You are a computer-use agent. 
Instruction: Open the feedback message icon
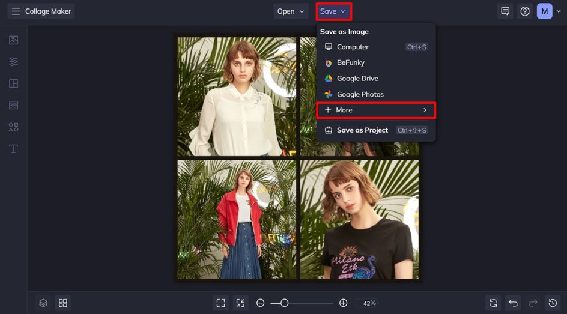point(505,11)
